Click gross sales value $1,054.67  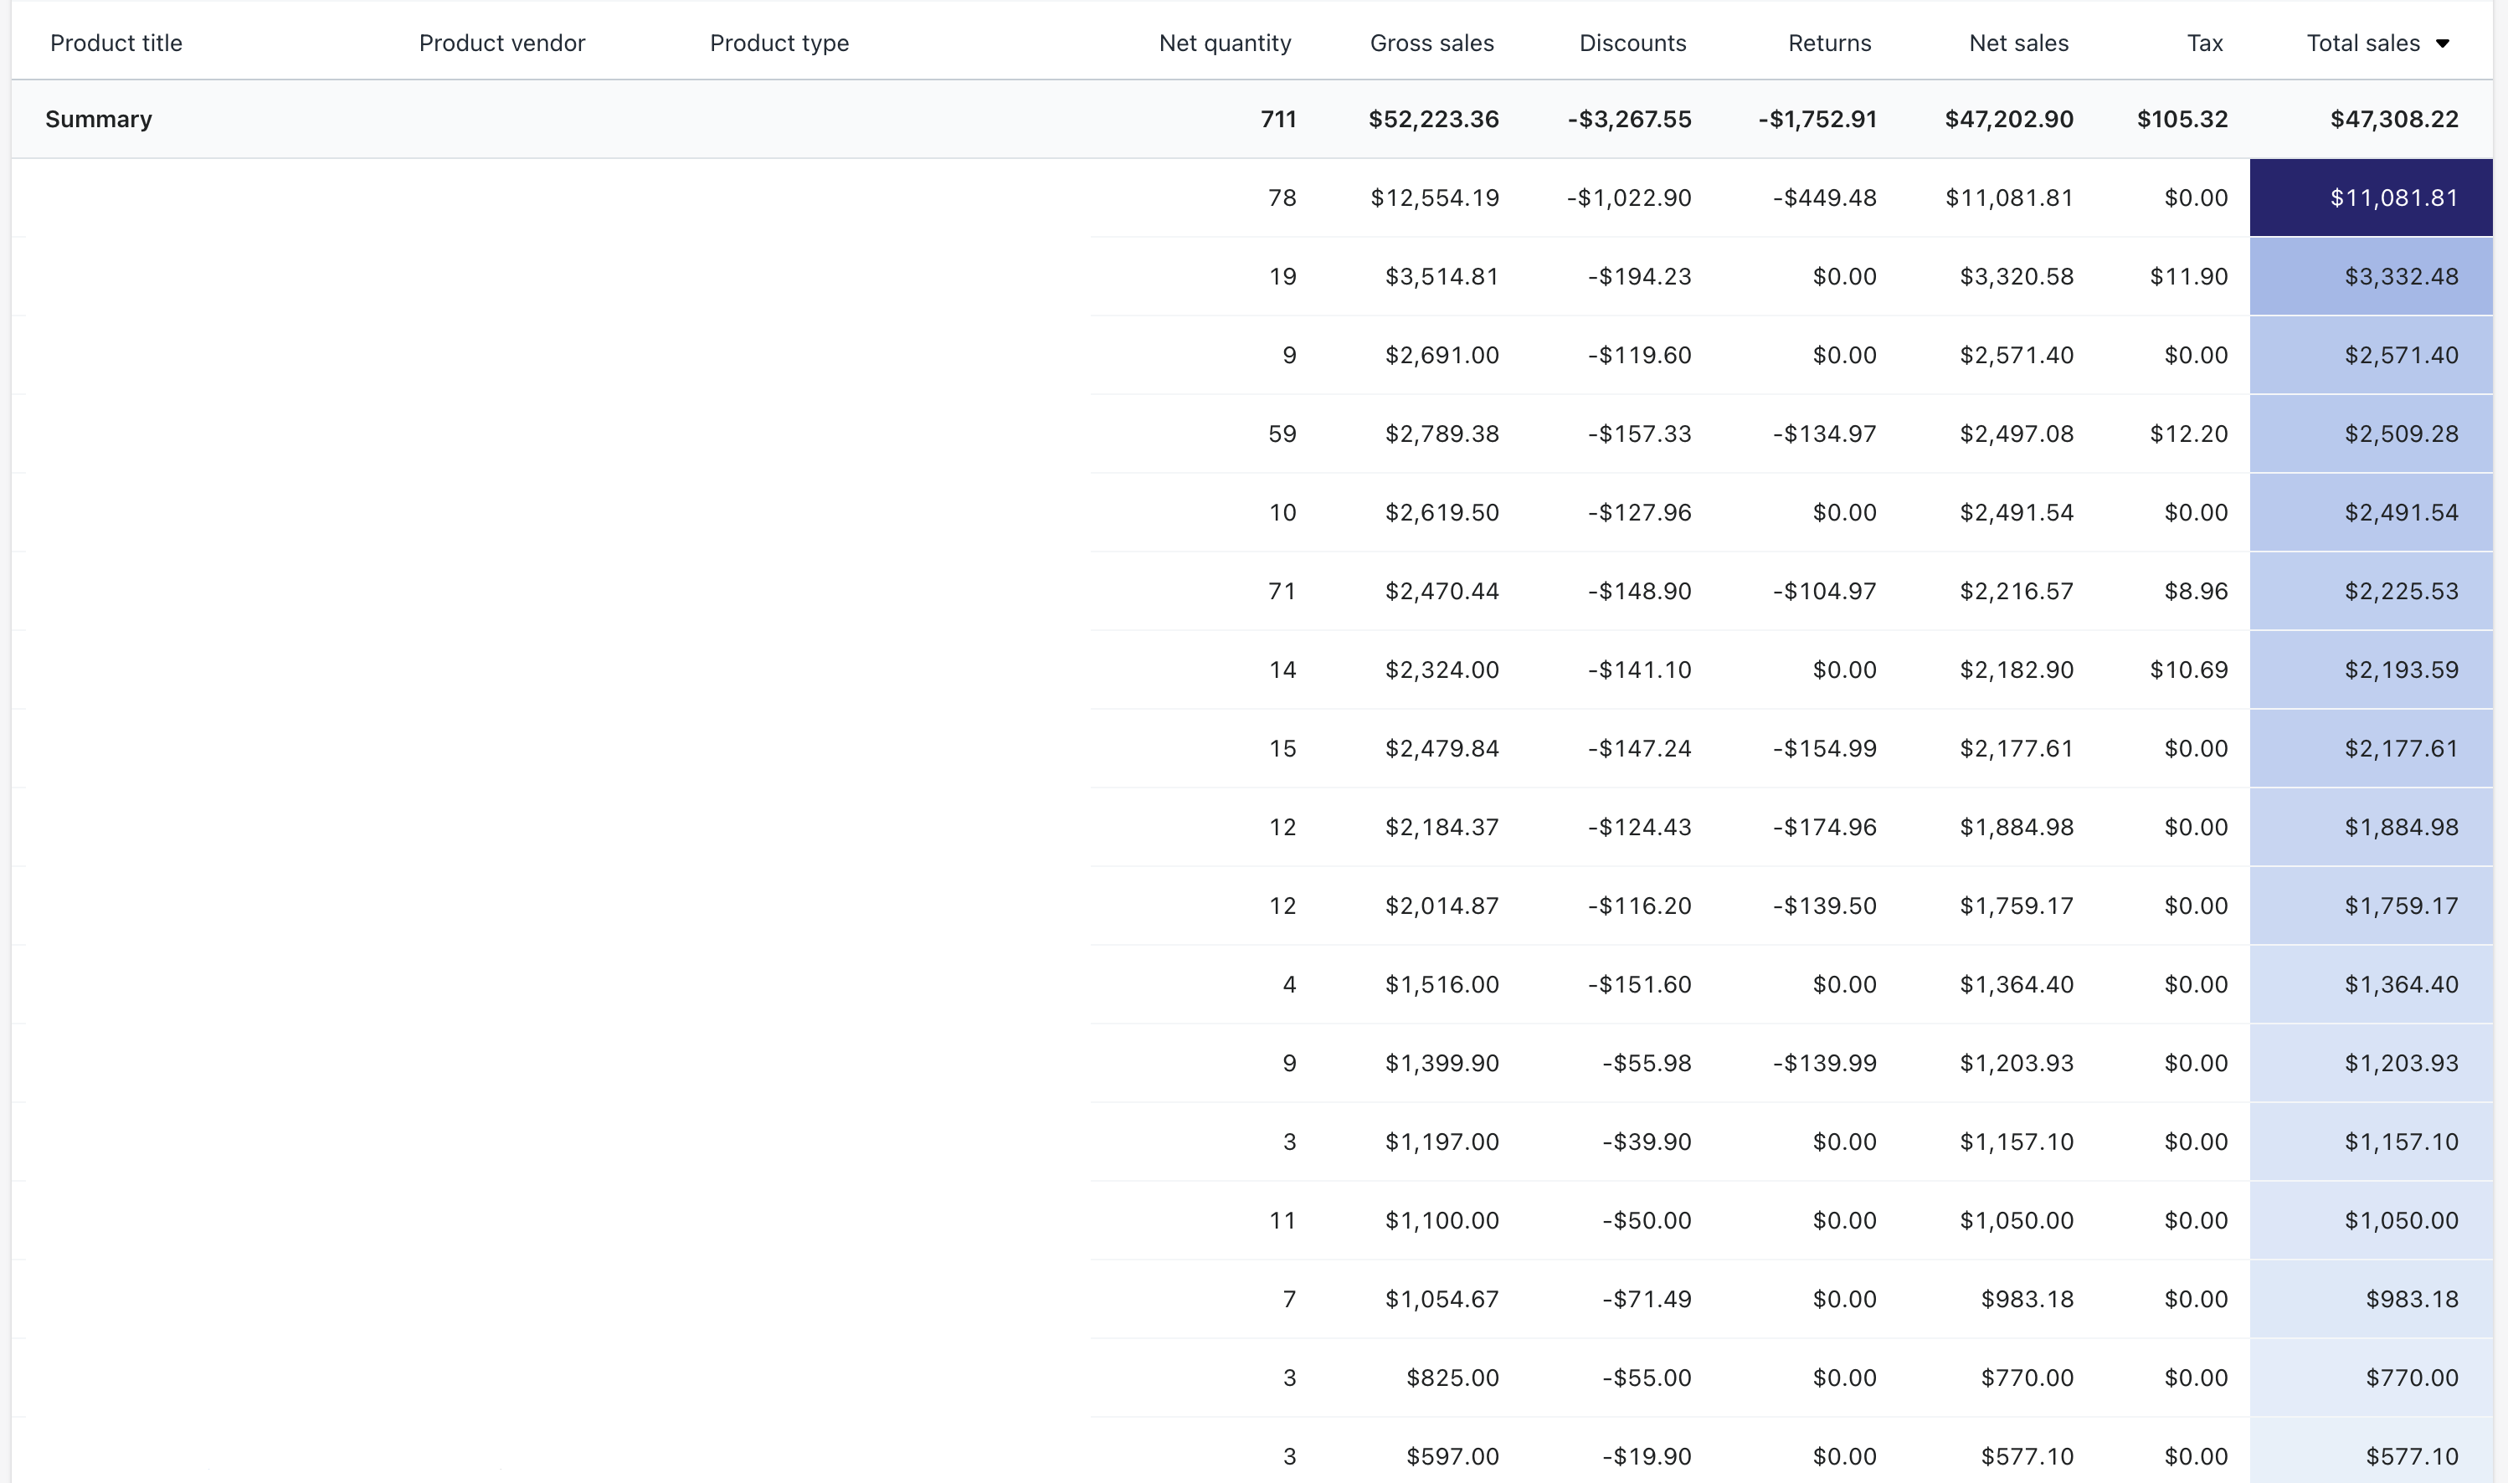coord(1442,1299)
